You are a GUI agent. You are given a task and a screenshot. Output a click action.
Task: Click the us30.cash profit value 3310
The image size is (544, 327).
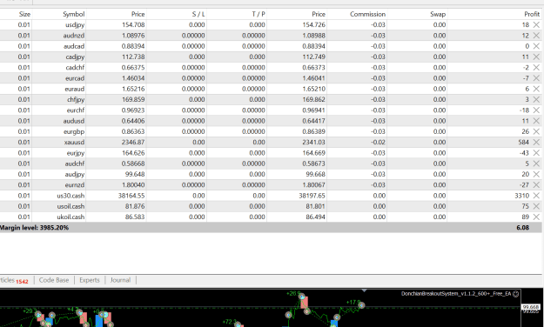(521, 196)
